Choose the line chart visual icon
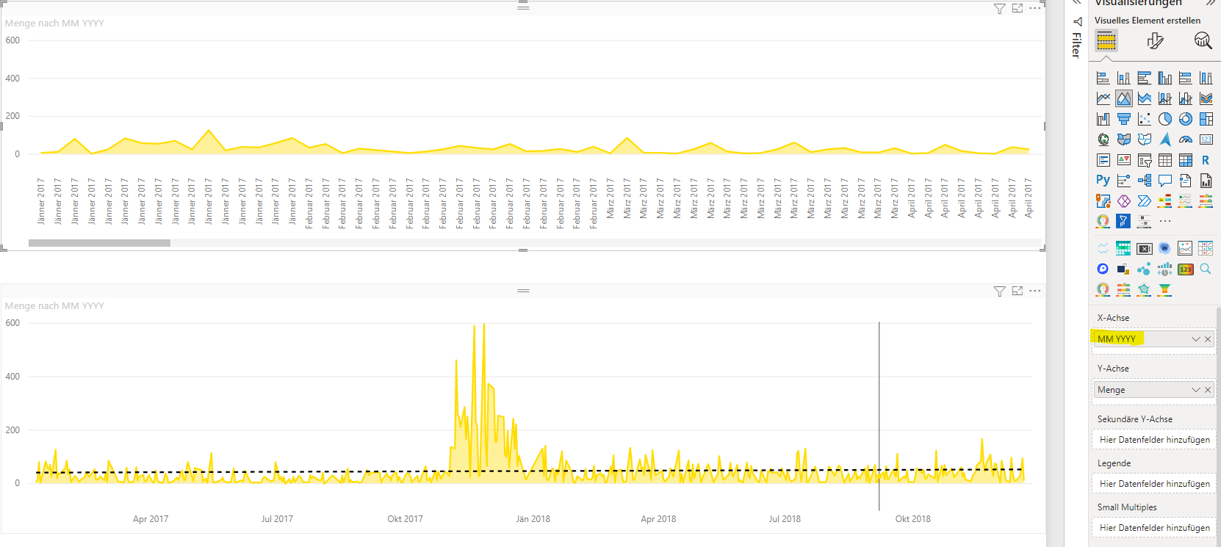The image size is (1221, 547). pyautogui.click(x=1103, y=98)
